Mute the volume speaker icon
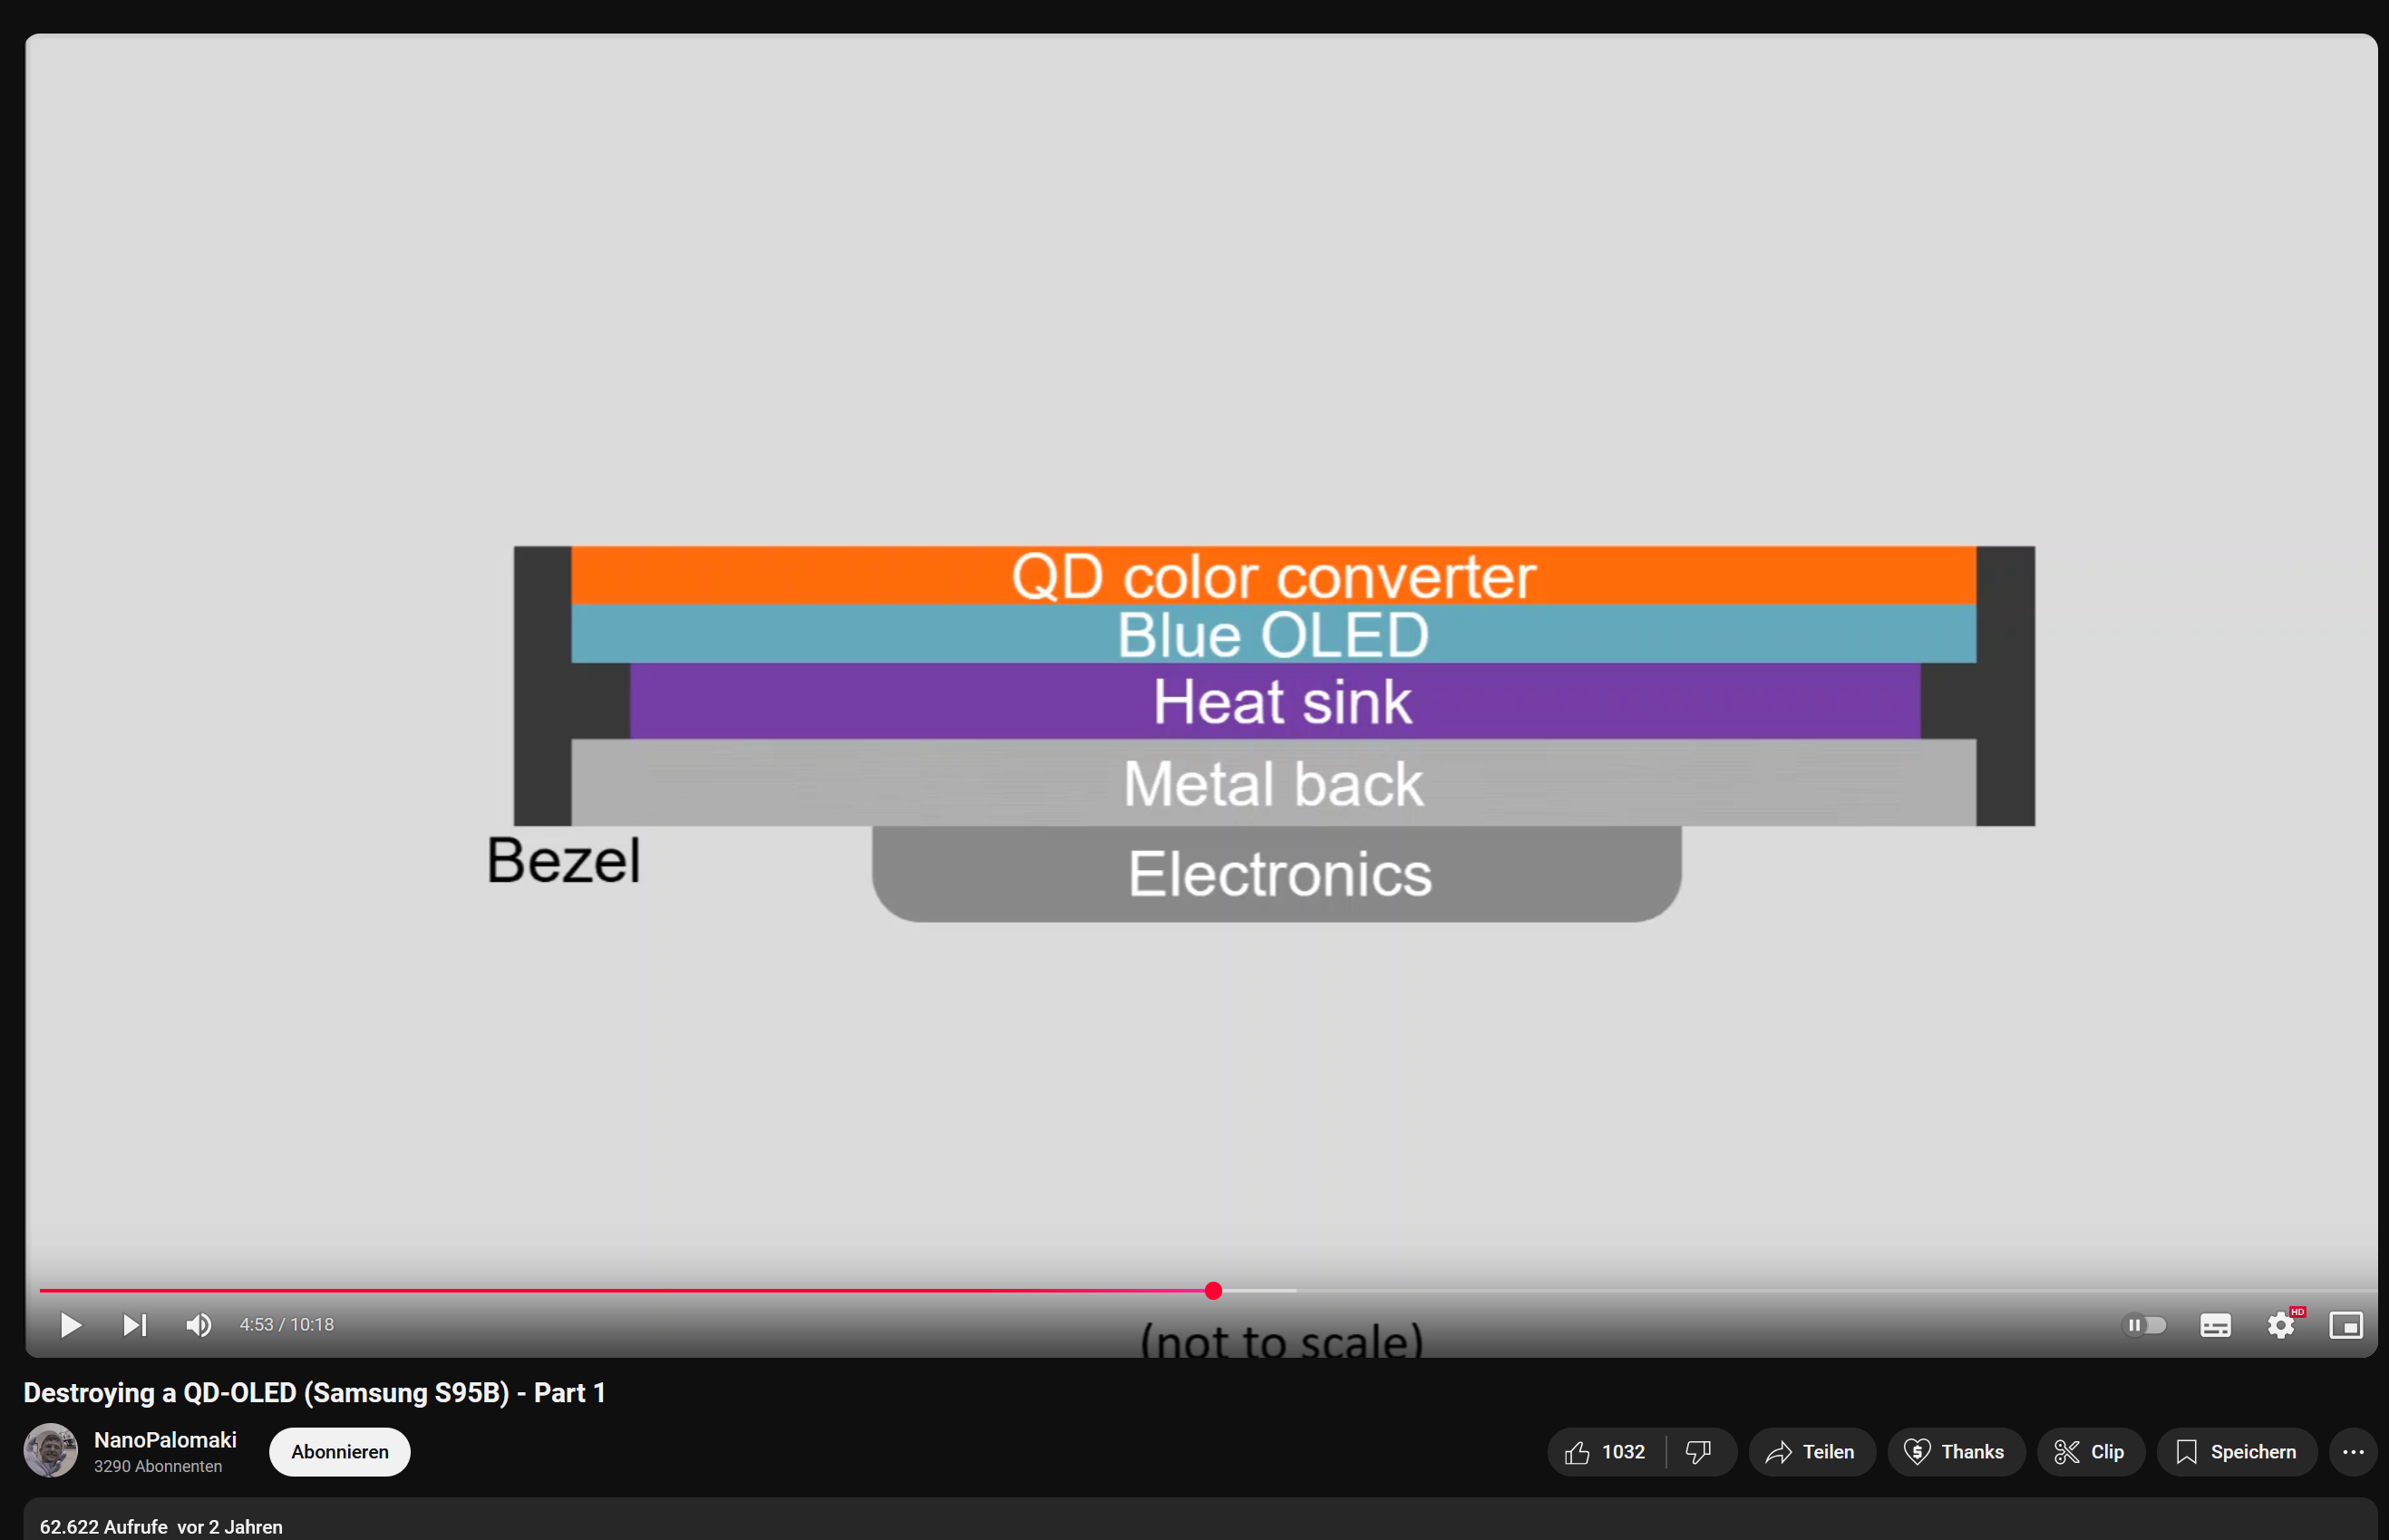This screenshot has width=2389, height=1540. (198, 1325)
